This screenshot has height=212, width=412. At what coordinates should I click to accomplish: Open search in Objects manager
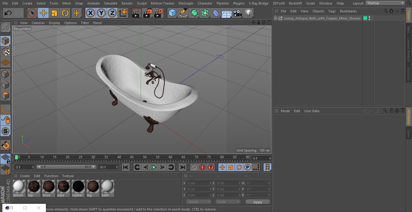[386, 11]
